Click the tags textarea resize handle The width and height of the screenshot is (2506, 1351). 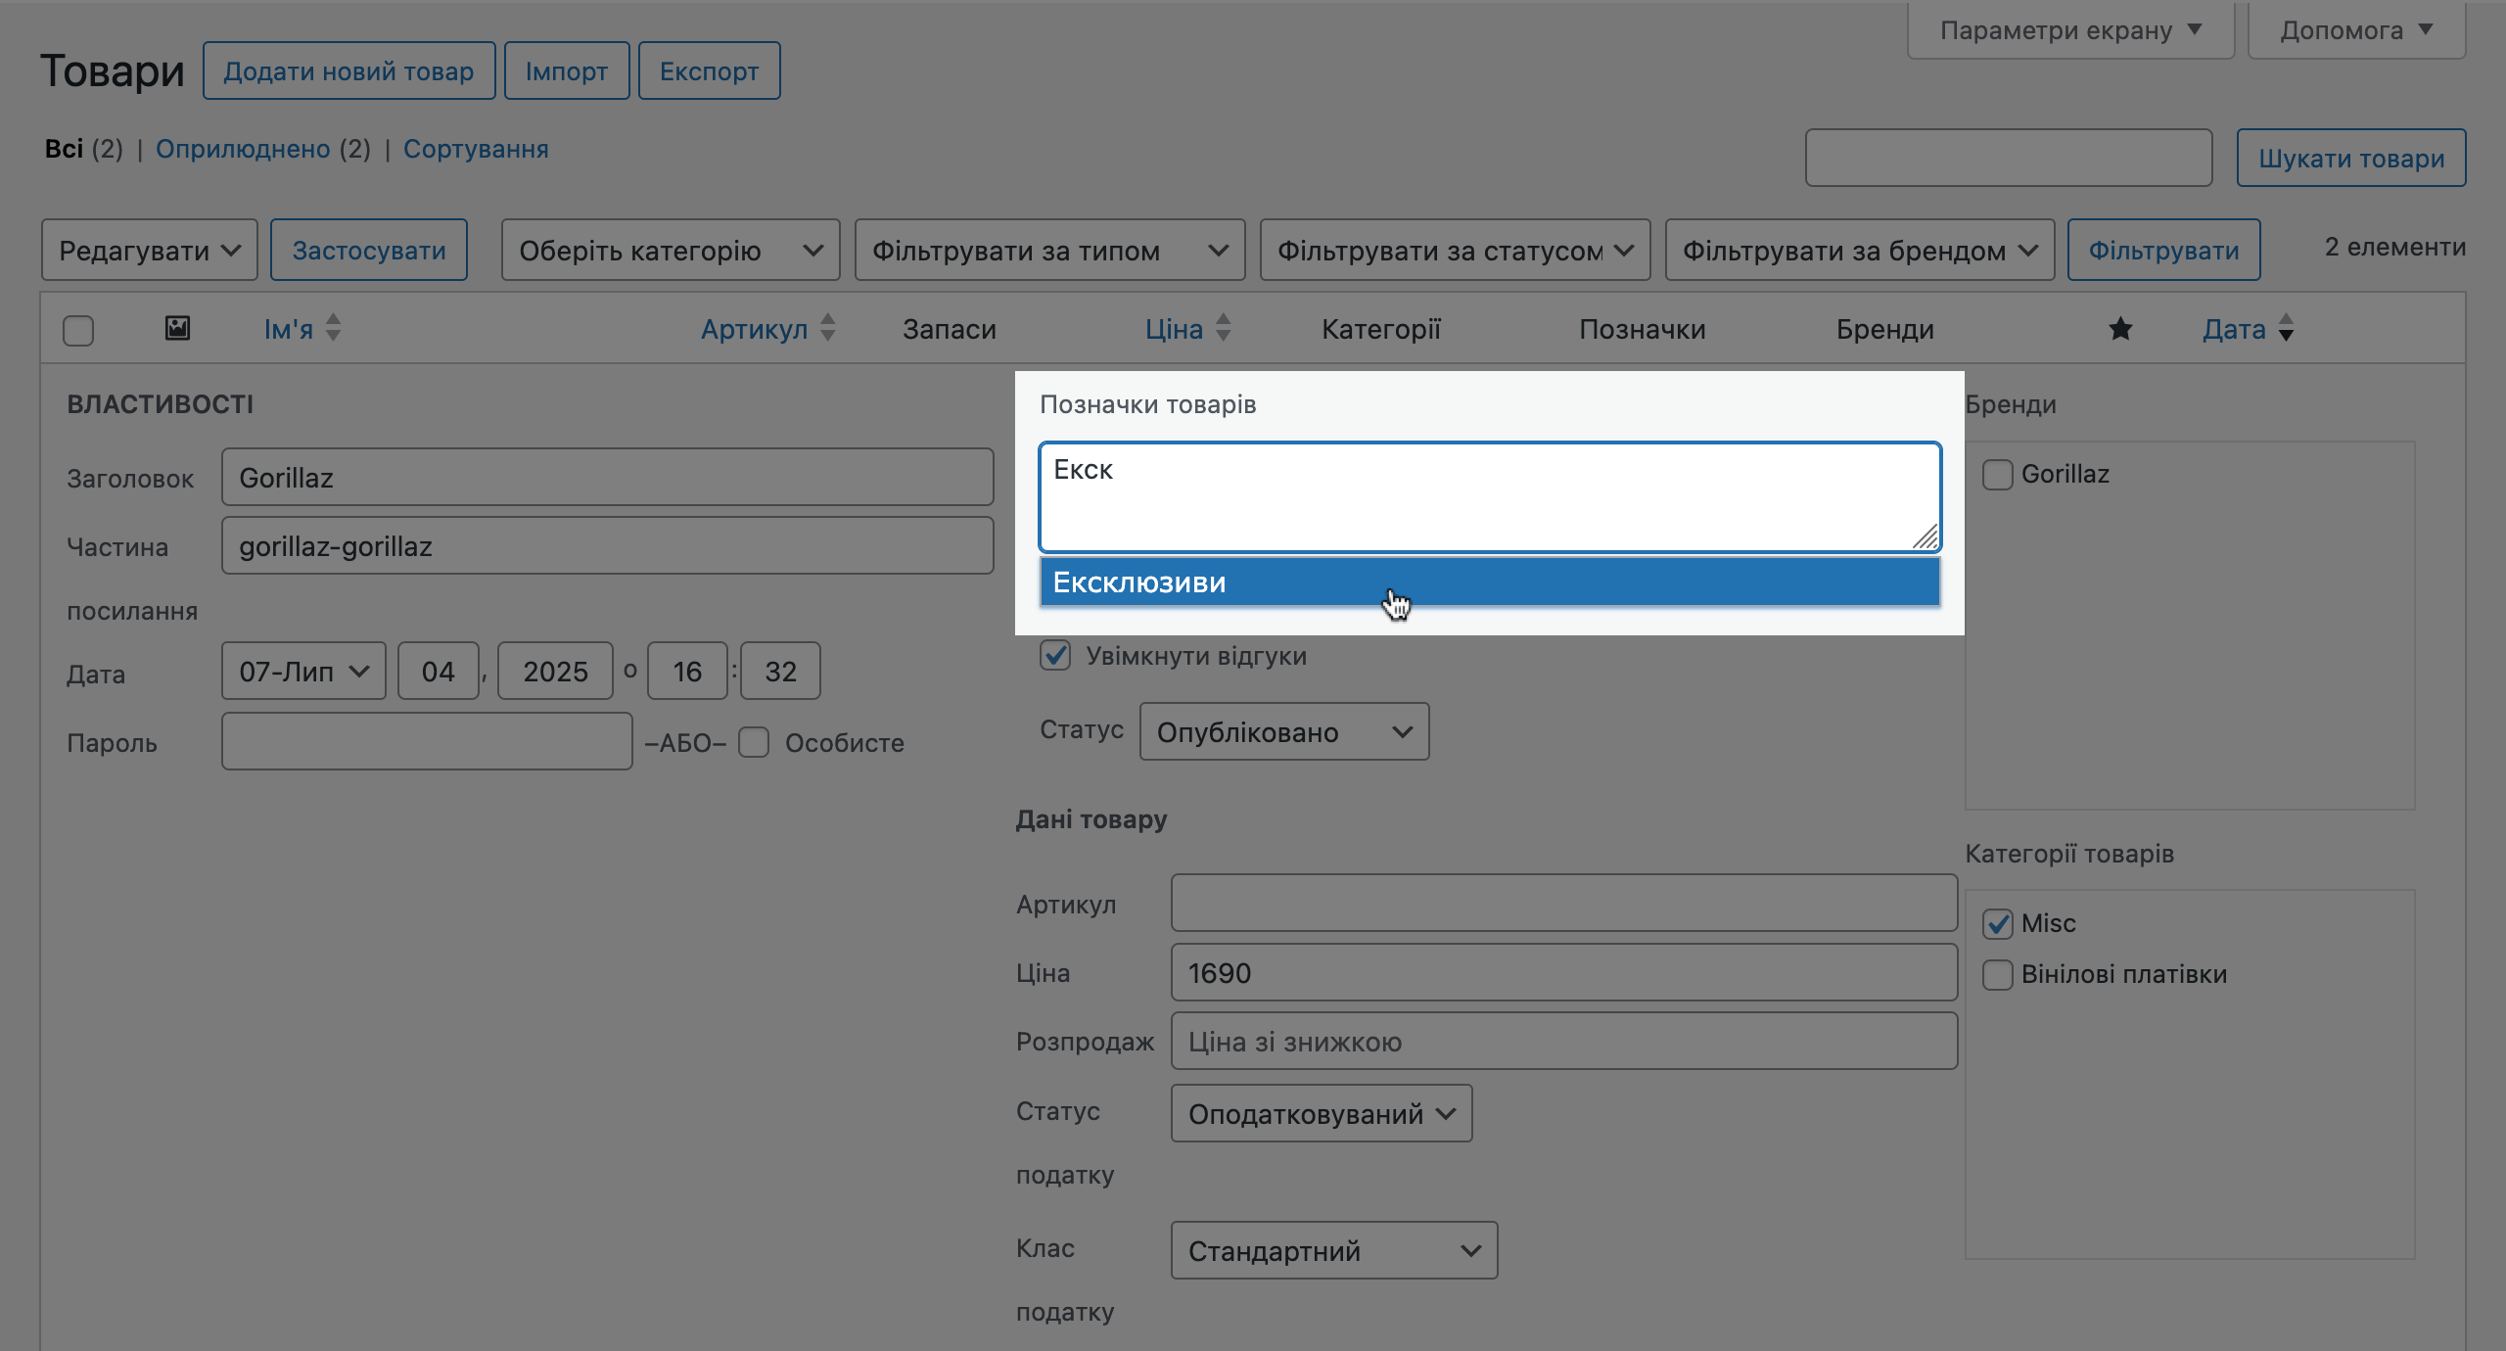pos(1926,537)
